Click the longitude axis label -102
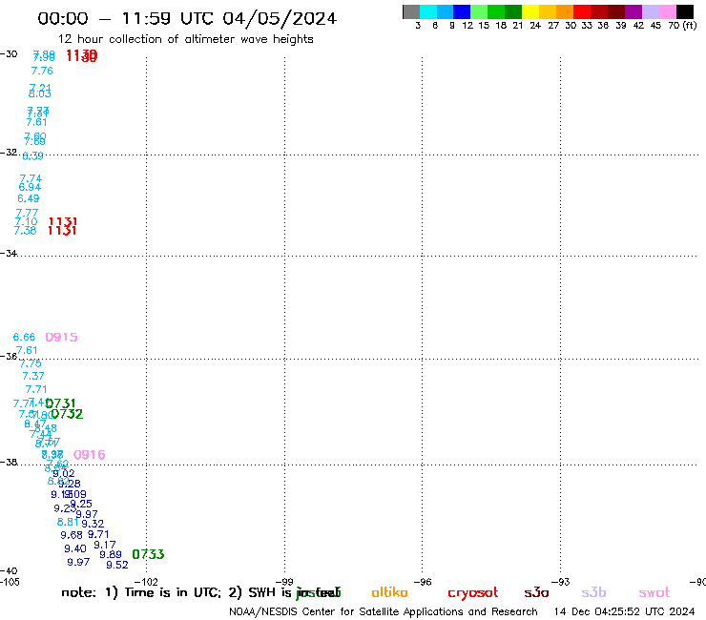Image resolution: width=706 pixels, height=620 pixels. pyautogui.click(x=147, y=582)
